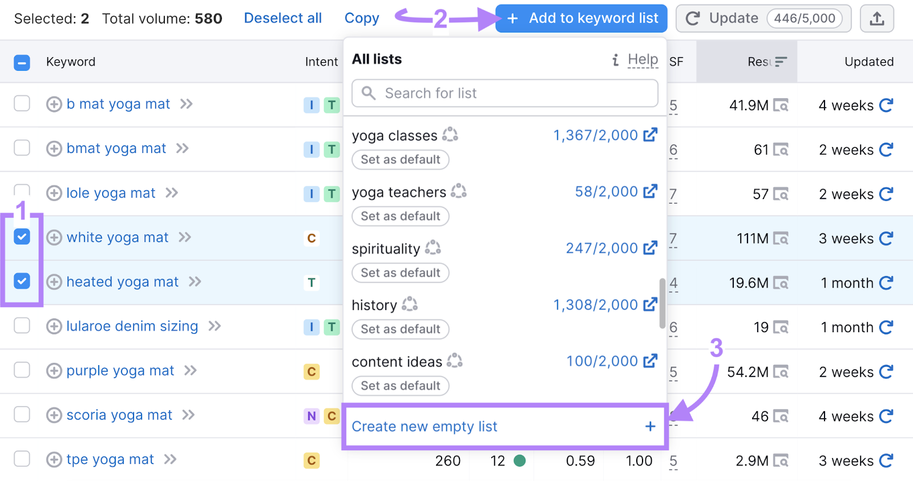Check the bmat yoga mat checkbox
The height and width of the screenshot is (481, 913).
coord(22,148)
